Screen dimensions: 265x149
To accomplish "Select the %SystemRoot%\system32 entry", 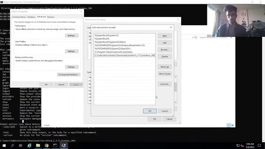I will pos(125,36).
